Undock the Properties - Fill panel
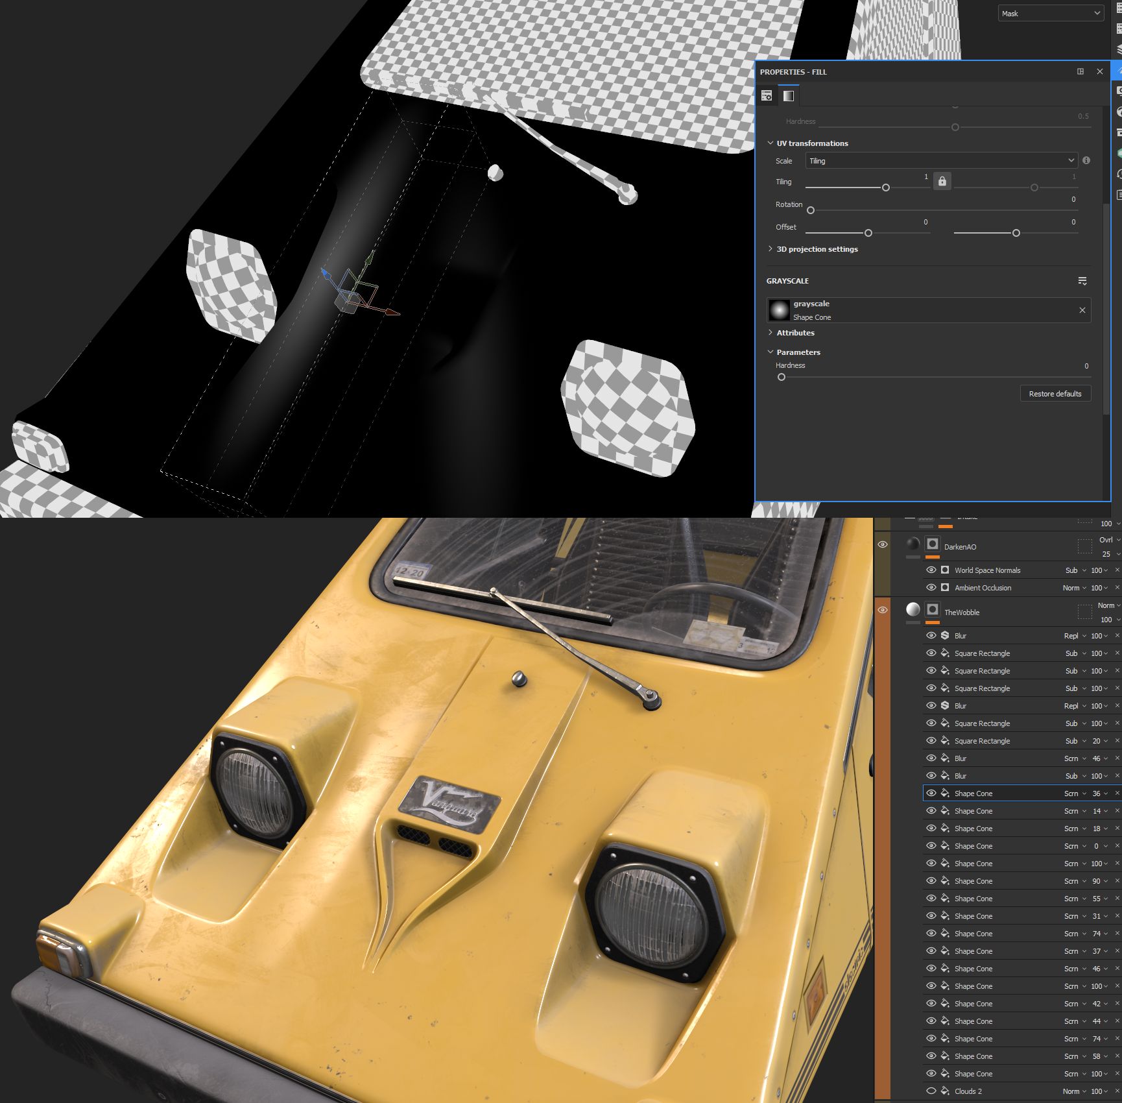 point(1080,71)
